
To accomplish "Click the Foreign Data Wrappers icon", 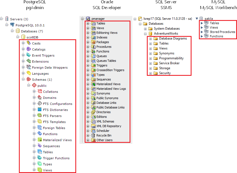I will pyautogui.click(x=28, y=67).
